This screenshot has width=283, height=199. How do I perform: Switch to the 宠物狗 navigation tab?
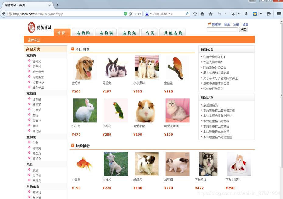[83, 33]
